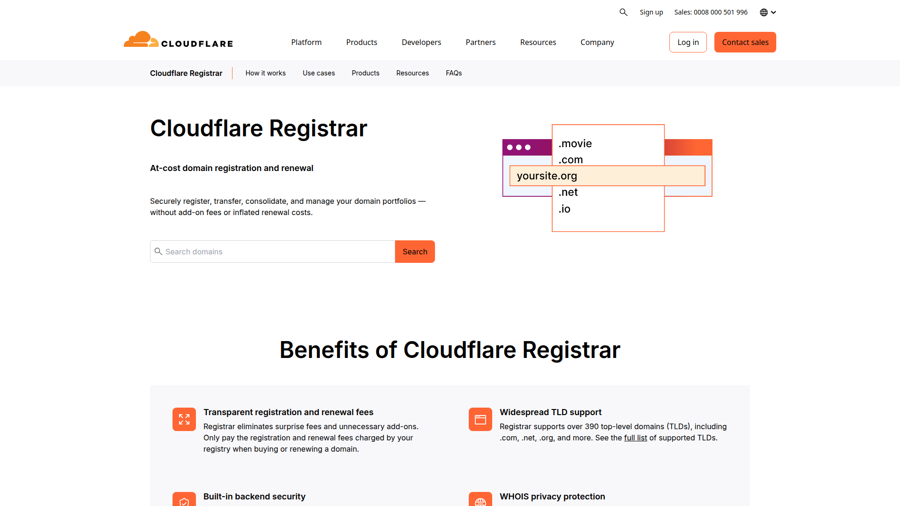This screenshot has height=506, width=900.
Task: Open the Products main navigation menu
Action: (x=361, y=42)
